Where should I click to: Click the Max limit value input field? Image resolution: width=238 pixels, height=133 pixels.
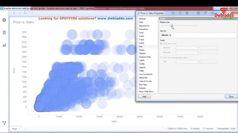pos(209,52)
